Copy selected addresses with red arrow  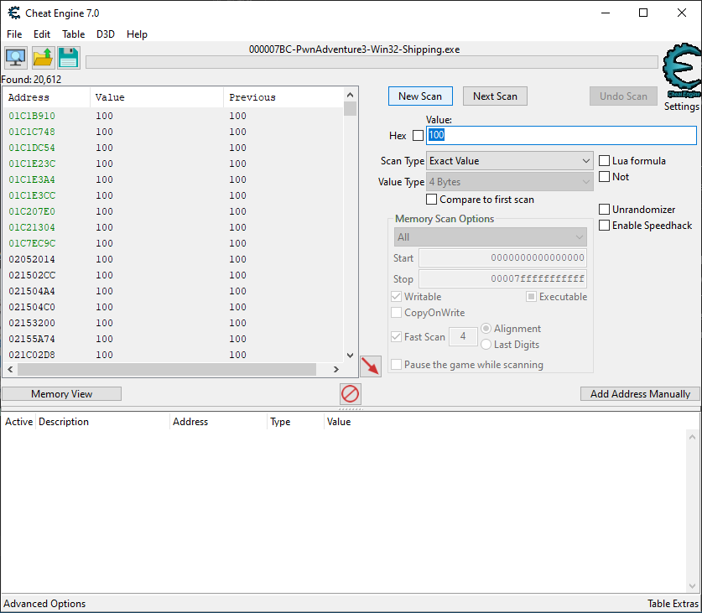371,366
